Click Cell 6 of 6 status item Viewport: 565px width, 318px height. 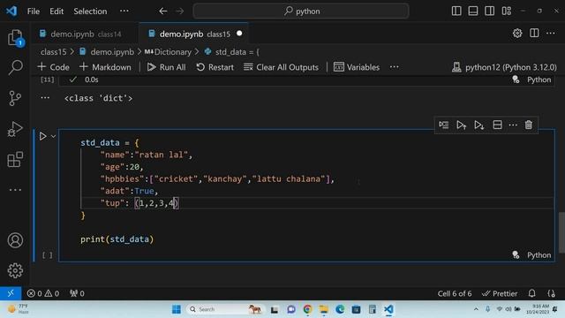pos(455,293)
